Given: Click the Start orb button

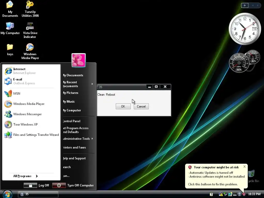Looking at the screenshot, I should click(7, 194).
